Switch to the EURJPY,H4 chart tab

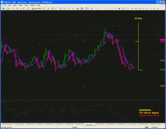30,124
